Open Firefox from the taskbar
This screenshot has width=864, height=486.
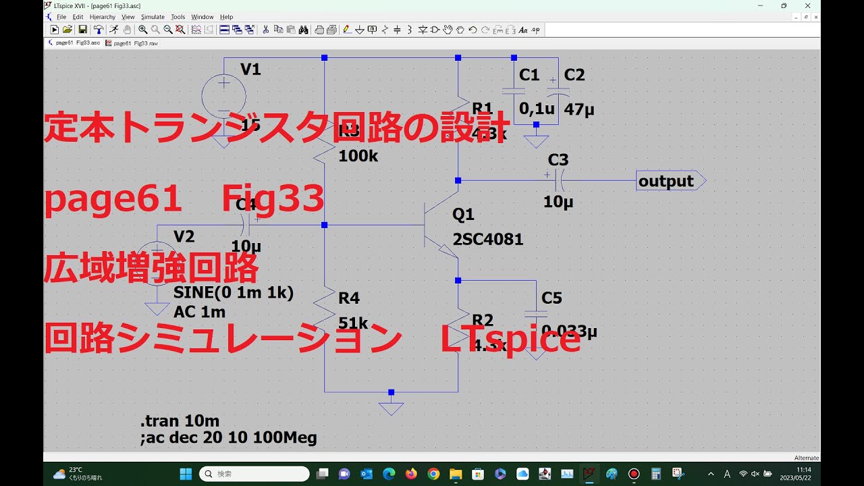pos(411,474)
